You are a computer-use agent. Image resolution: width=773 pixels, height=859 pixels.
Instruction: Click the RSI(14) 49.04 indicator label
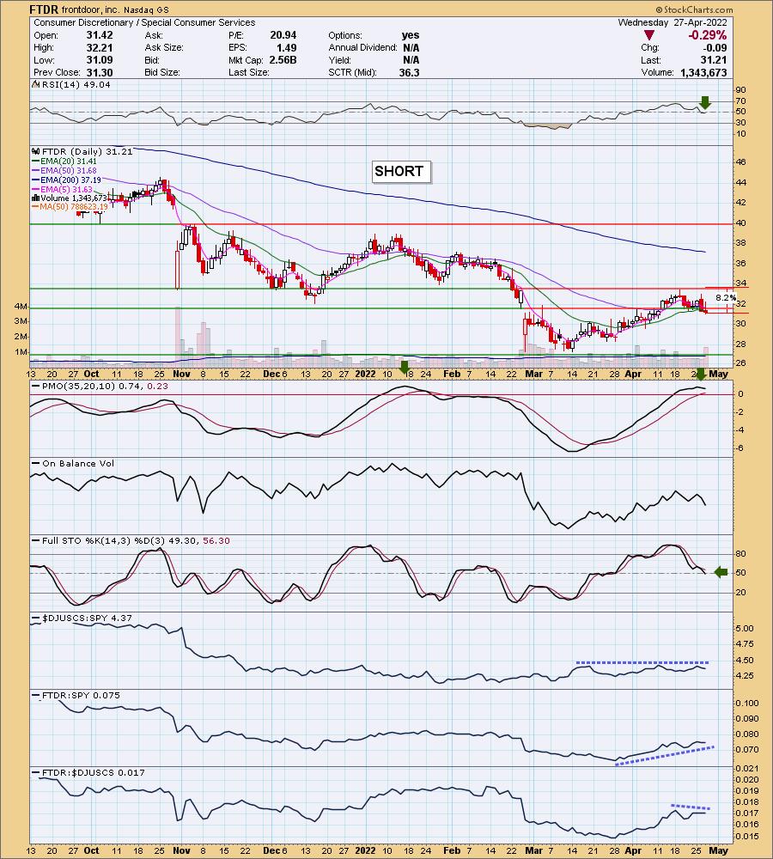click(76, 85)
